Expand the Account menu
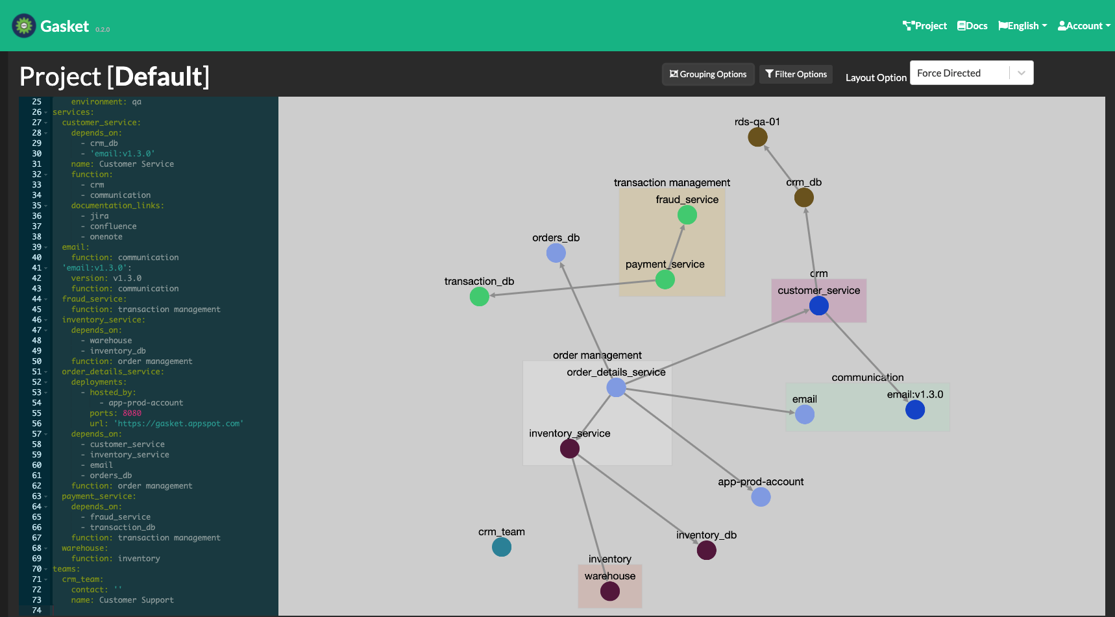This screenshot has width=1115, height=617. pos(1083,26)
